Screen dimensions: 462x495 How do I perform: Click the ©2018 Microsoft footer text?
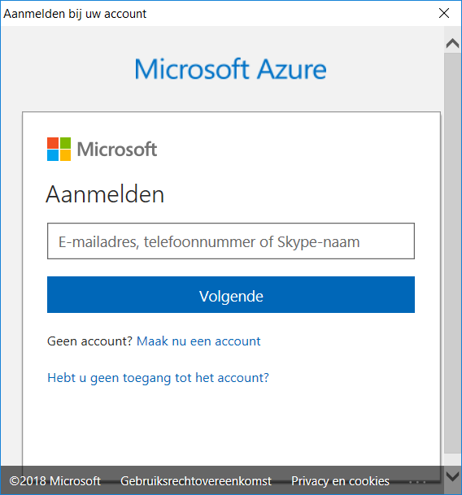tap(55, 481)
